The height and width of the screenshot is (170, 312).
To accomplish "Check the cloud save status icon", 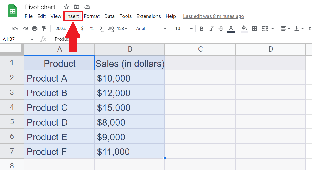I will [x=87, y=7].
